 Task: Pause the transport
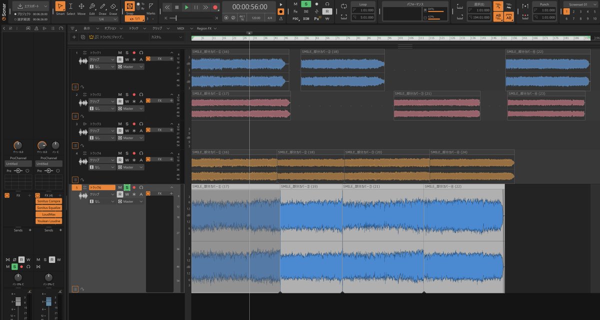196,7
